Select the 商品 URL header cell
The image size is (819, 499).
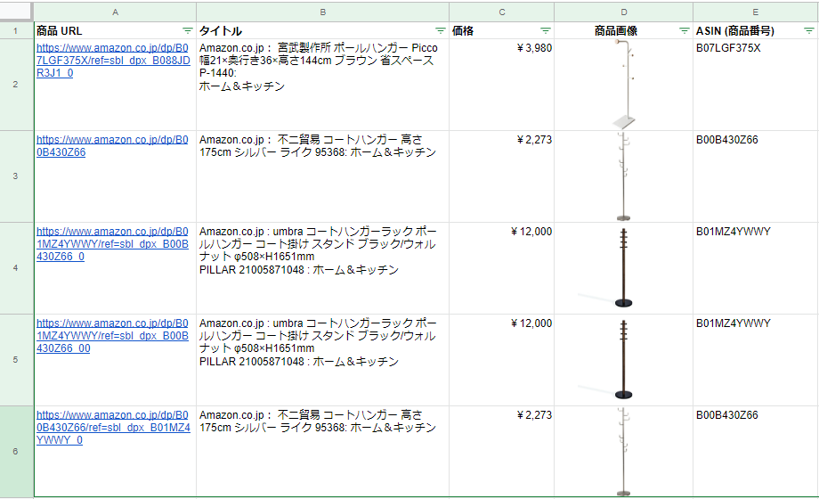click(115, 30)
